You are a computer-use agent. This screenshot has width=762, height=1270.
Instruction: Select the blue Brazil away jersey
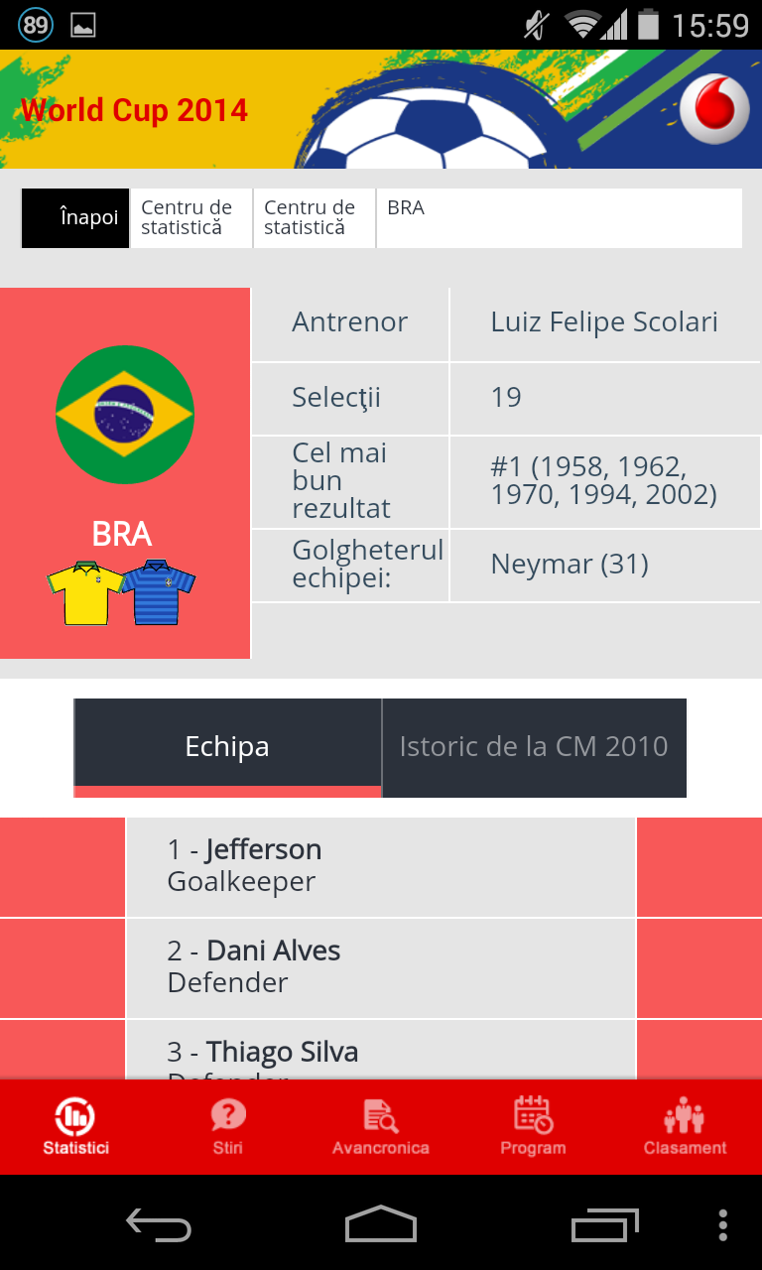(159, 593)
